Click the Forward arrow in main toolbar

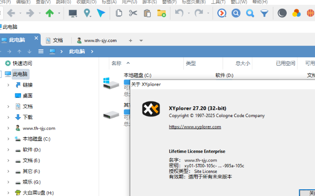30,13
